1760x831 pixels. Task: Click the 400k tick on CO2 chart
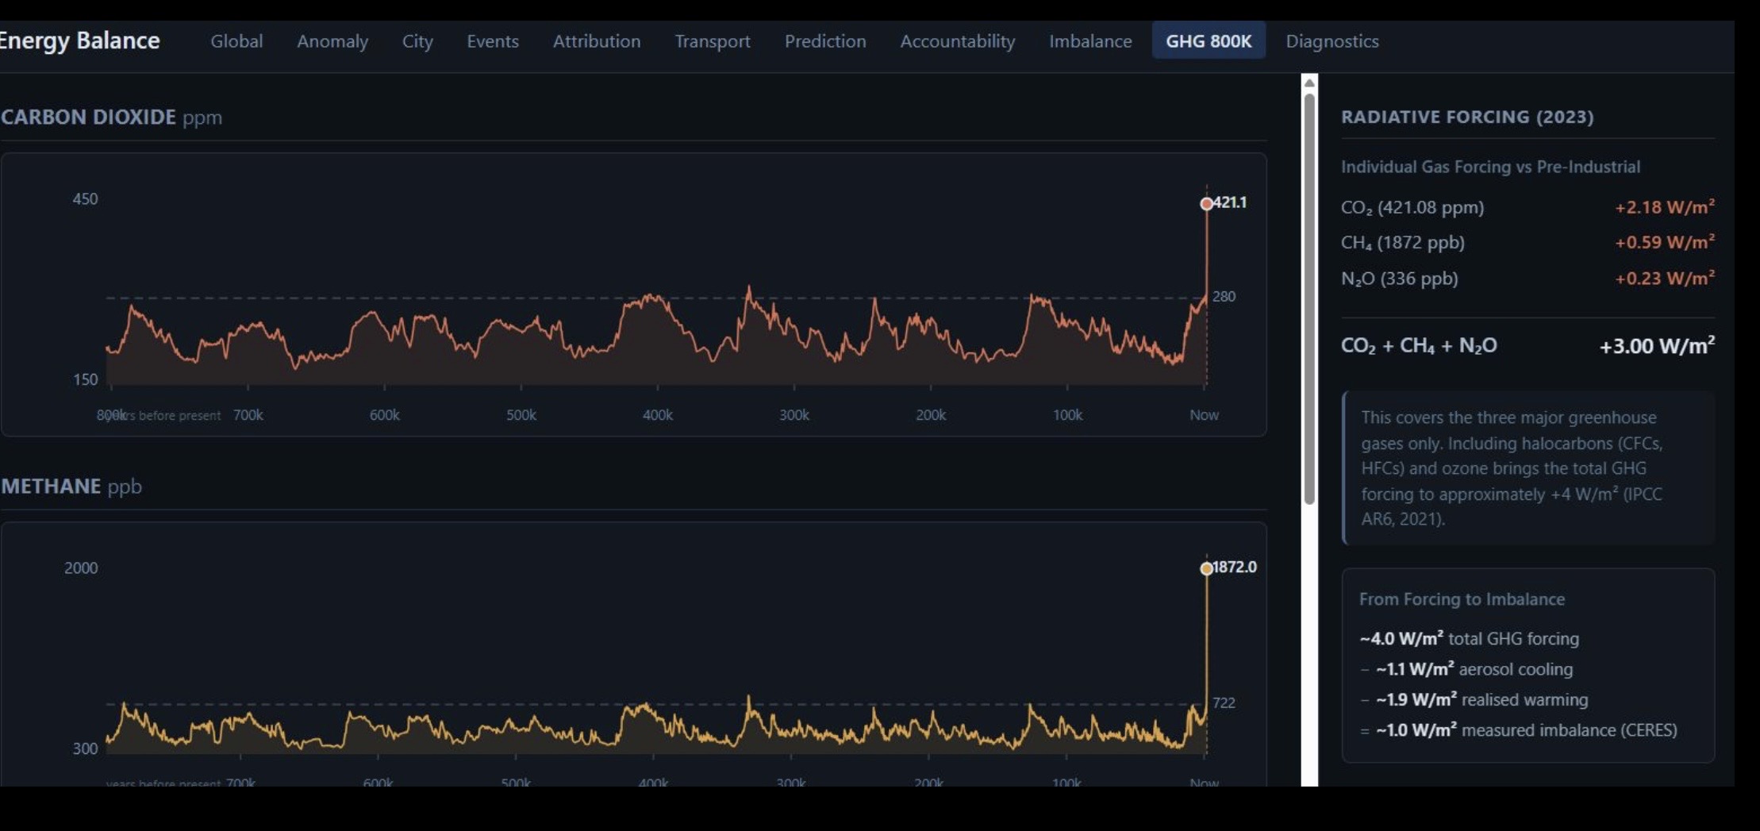click(657, 415)
